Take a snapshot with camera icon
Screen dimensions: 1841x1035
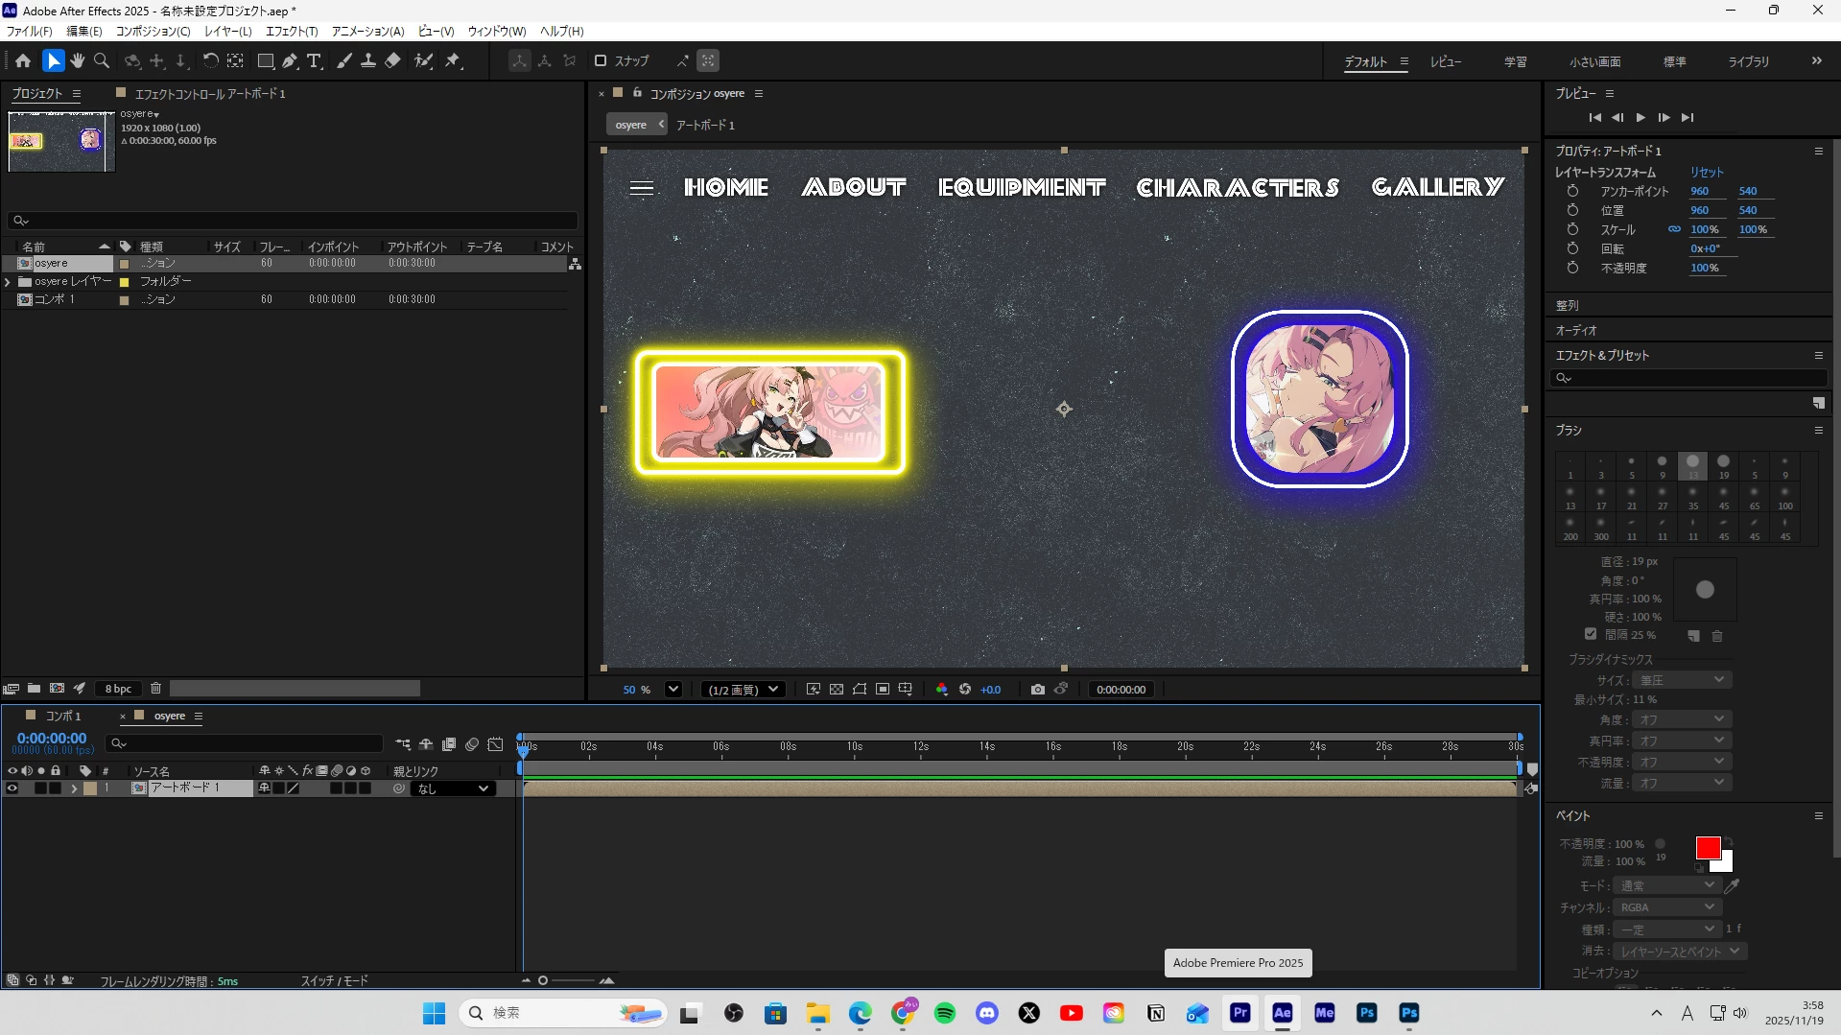[x=1037, y=689]
